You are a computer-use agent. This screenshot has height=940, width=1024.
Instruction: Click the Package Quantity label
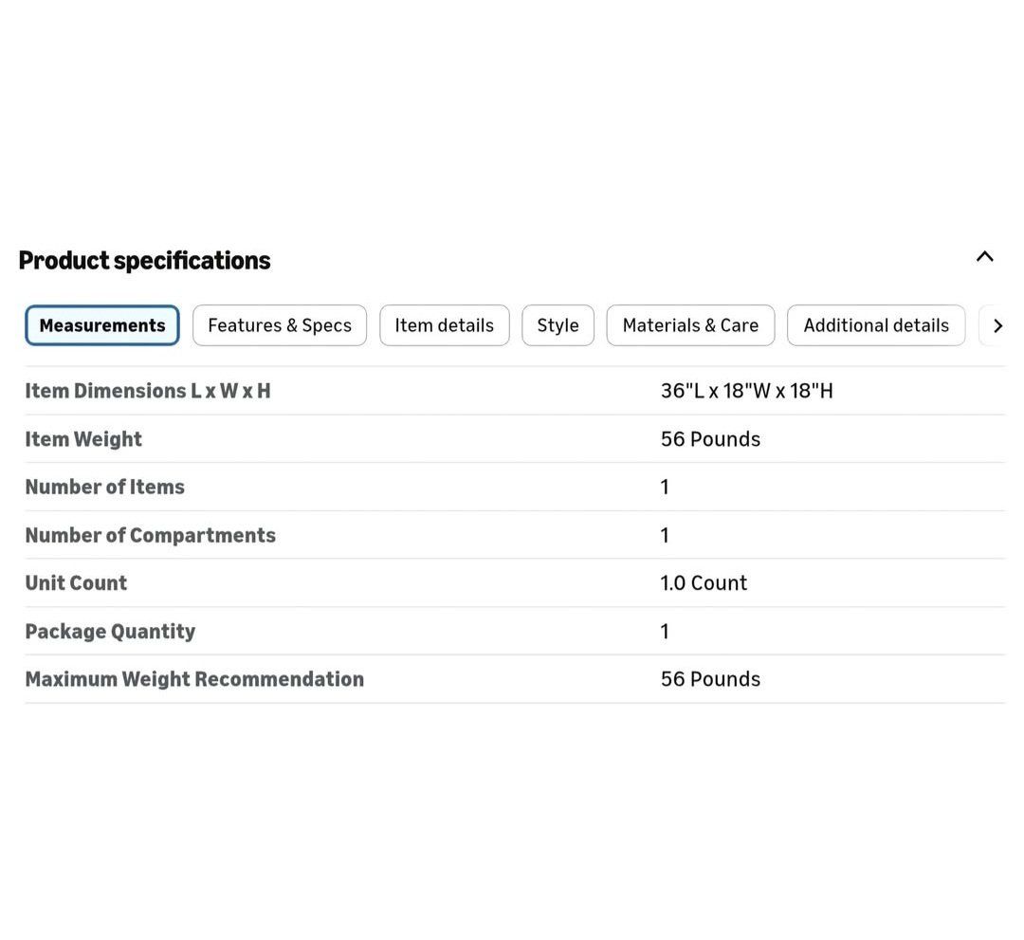pos(110,631)
